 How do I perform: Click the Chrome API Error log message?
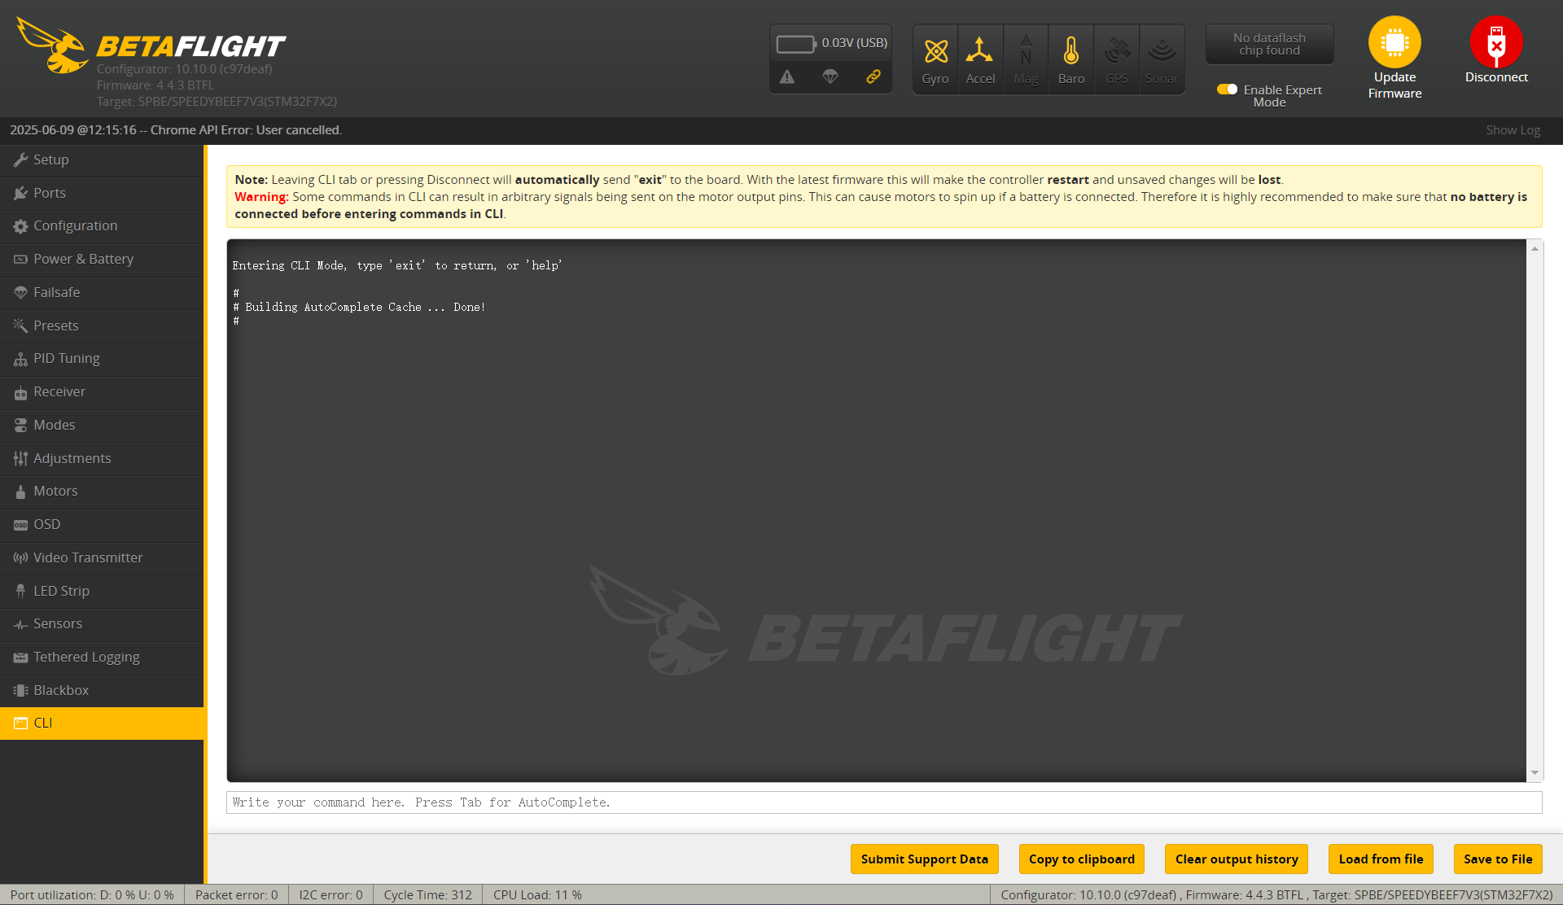[x=176, y=130]
